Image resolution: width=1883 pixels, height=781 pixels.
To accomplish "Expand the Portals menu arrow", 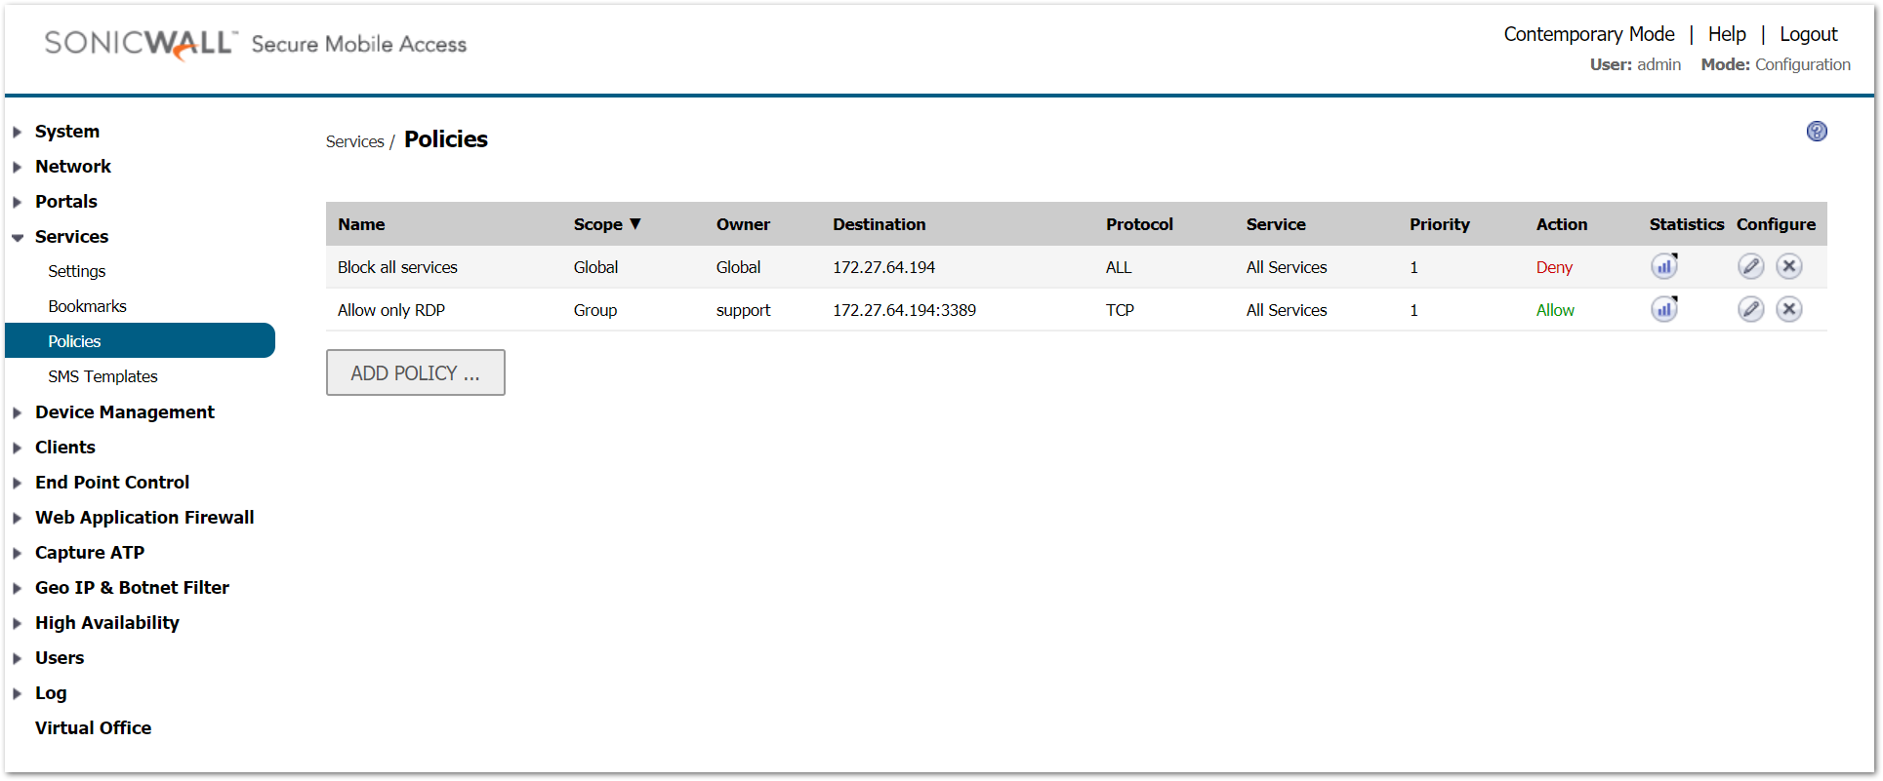I will (18, 202).
